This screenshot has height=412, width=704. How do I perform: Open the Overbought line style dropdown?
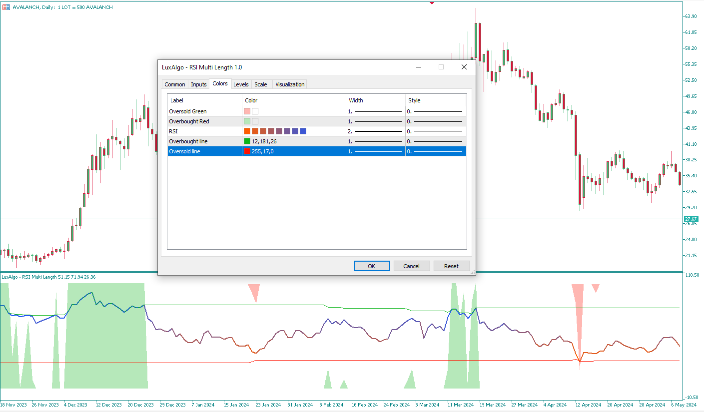click(435, 141)
